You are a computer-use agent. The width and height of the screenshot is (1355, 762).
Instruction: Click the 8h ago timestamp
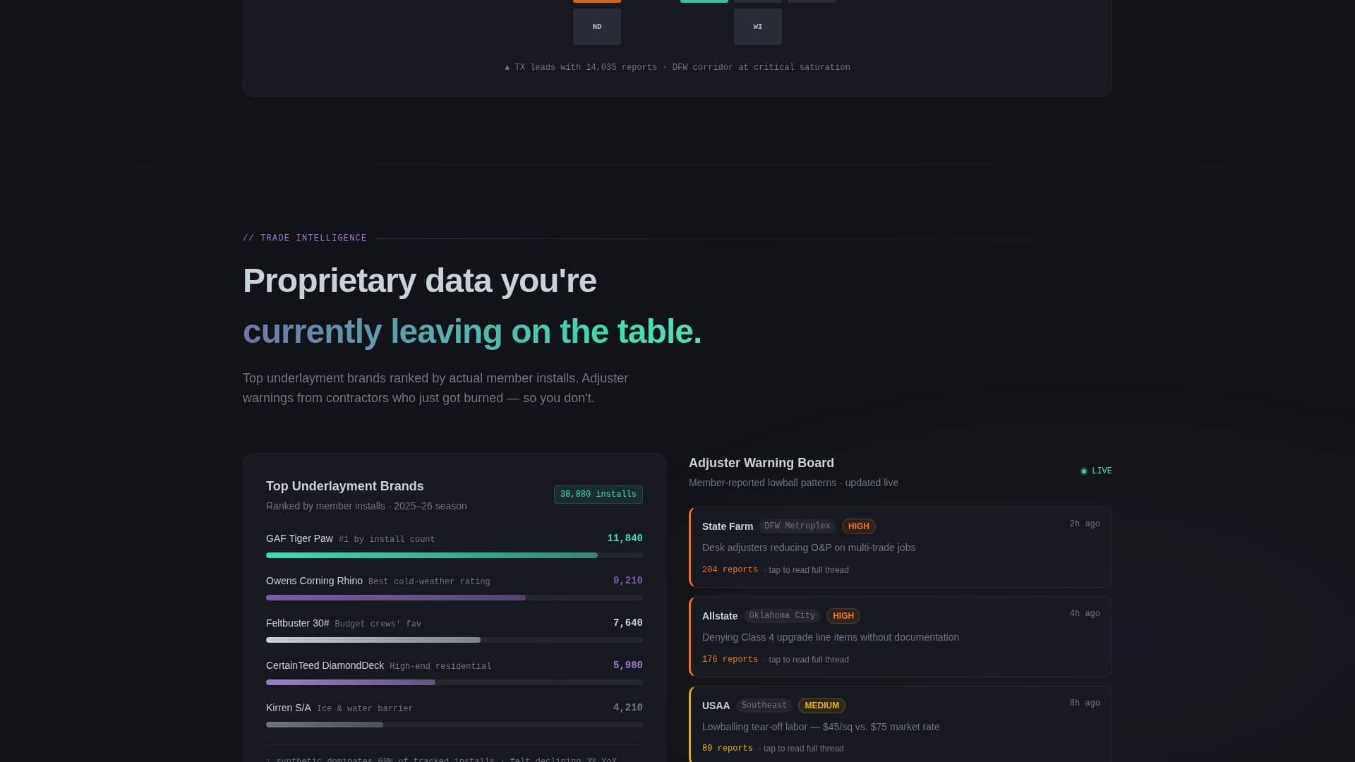click(1085, 703)
